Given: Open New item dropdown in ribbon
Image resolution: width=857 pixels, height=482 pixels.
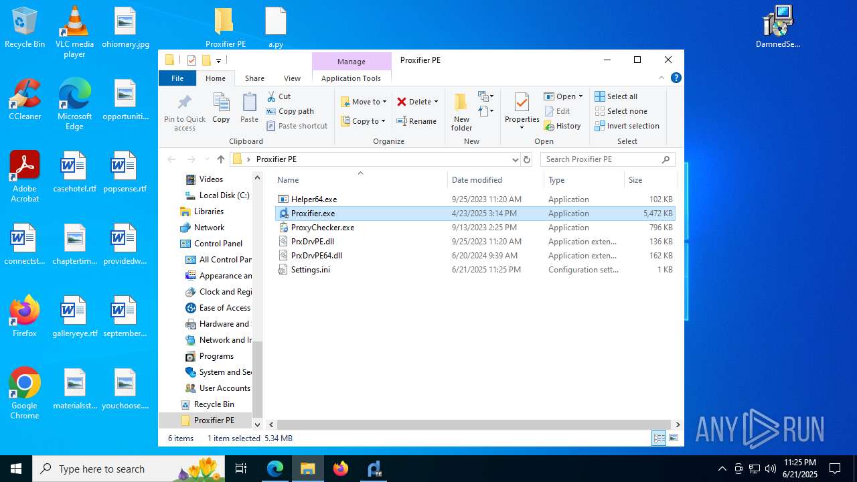Looking at the screenshot, I should (x=486, y=96).
